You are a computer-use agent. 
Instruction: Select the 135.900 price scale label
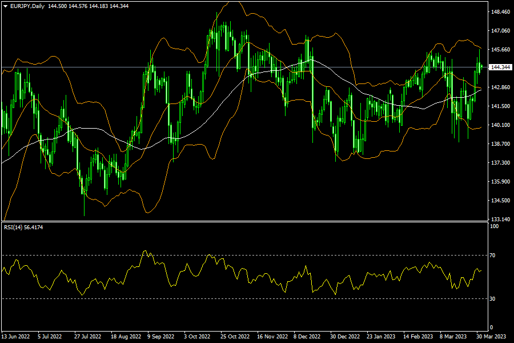point(500,182)
